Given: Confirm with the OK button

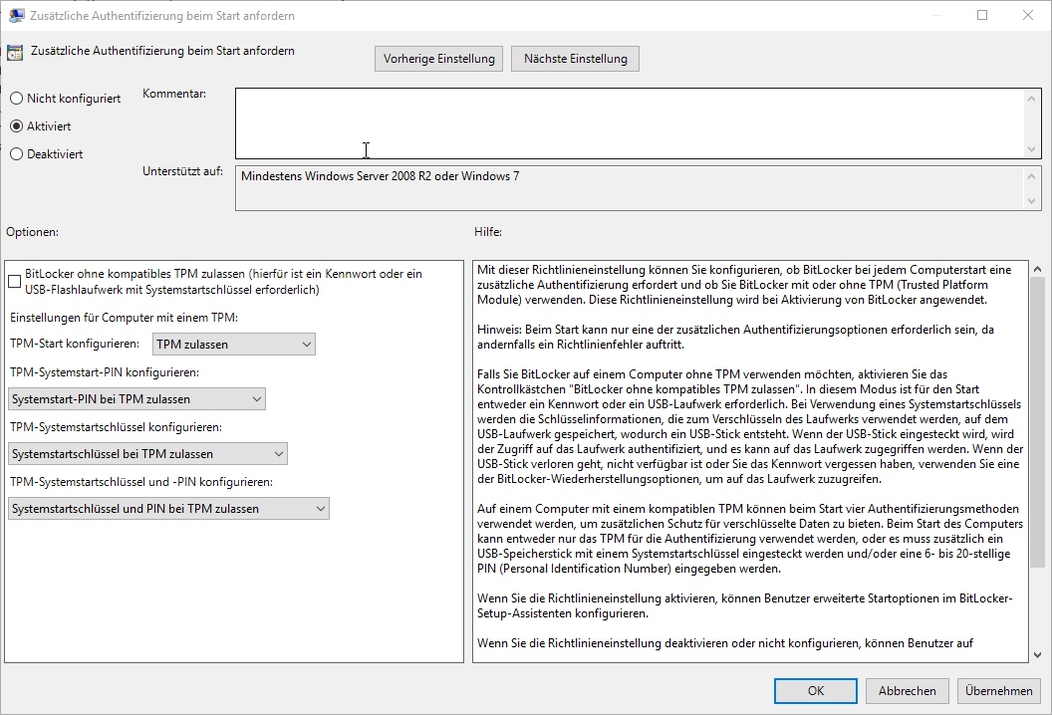Looking at the screenshot, I should coord(815,691).
